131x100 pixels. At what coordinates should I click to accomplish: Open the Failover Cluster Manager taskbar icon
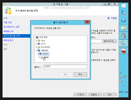pos(123,35)
